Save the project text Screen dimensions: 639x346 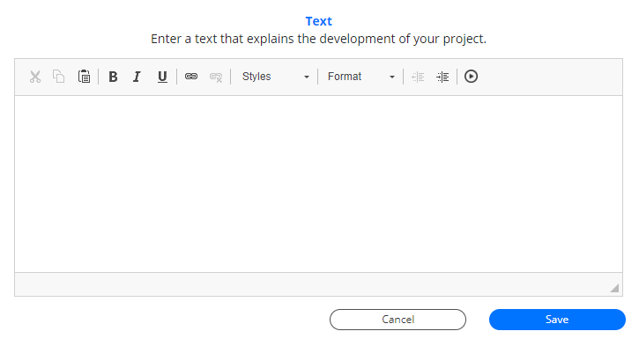coord(557,320)
